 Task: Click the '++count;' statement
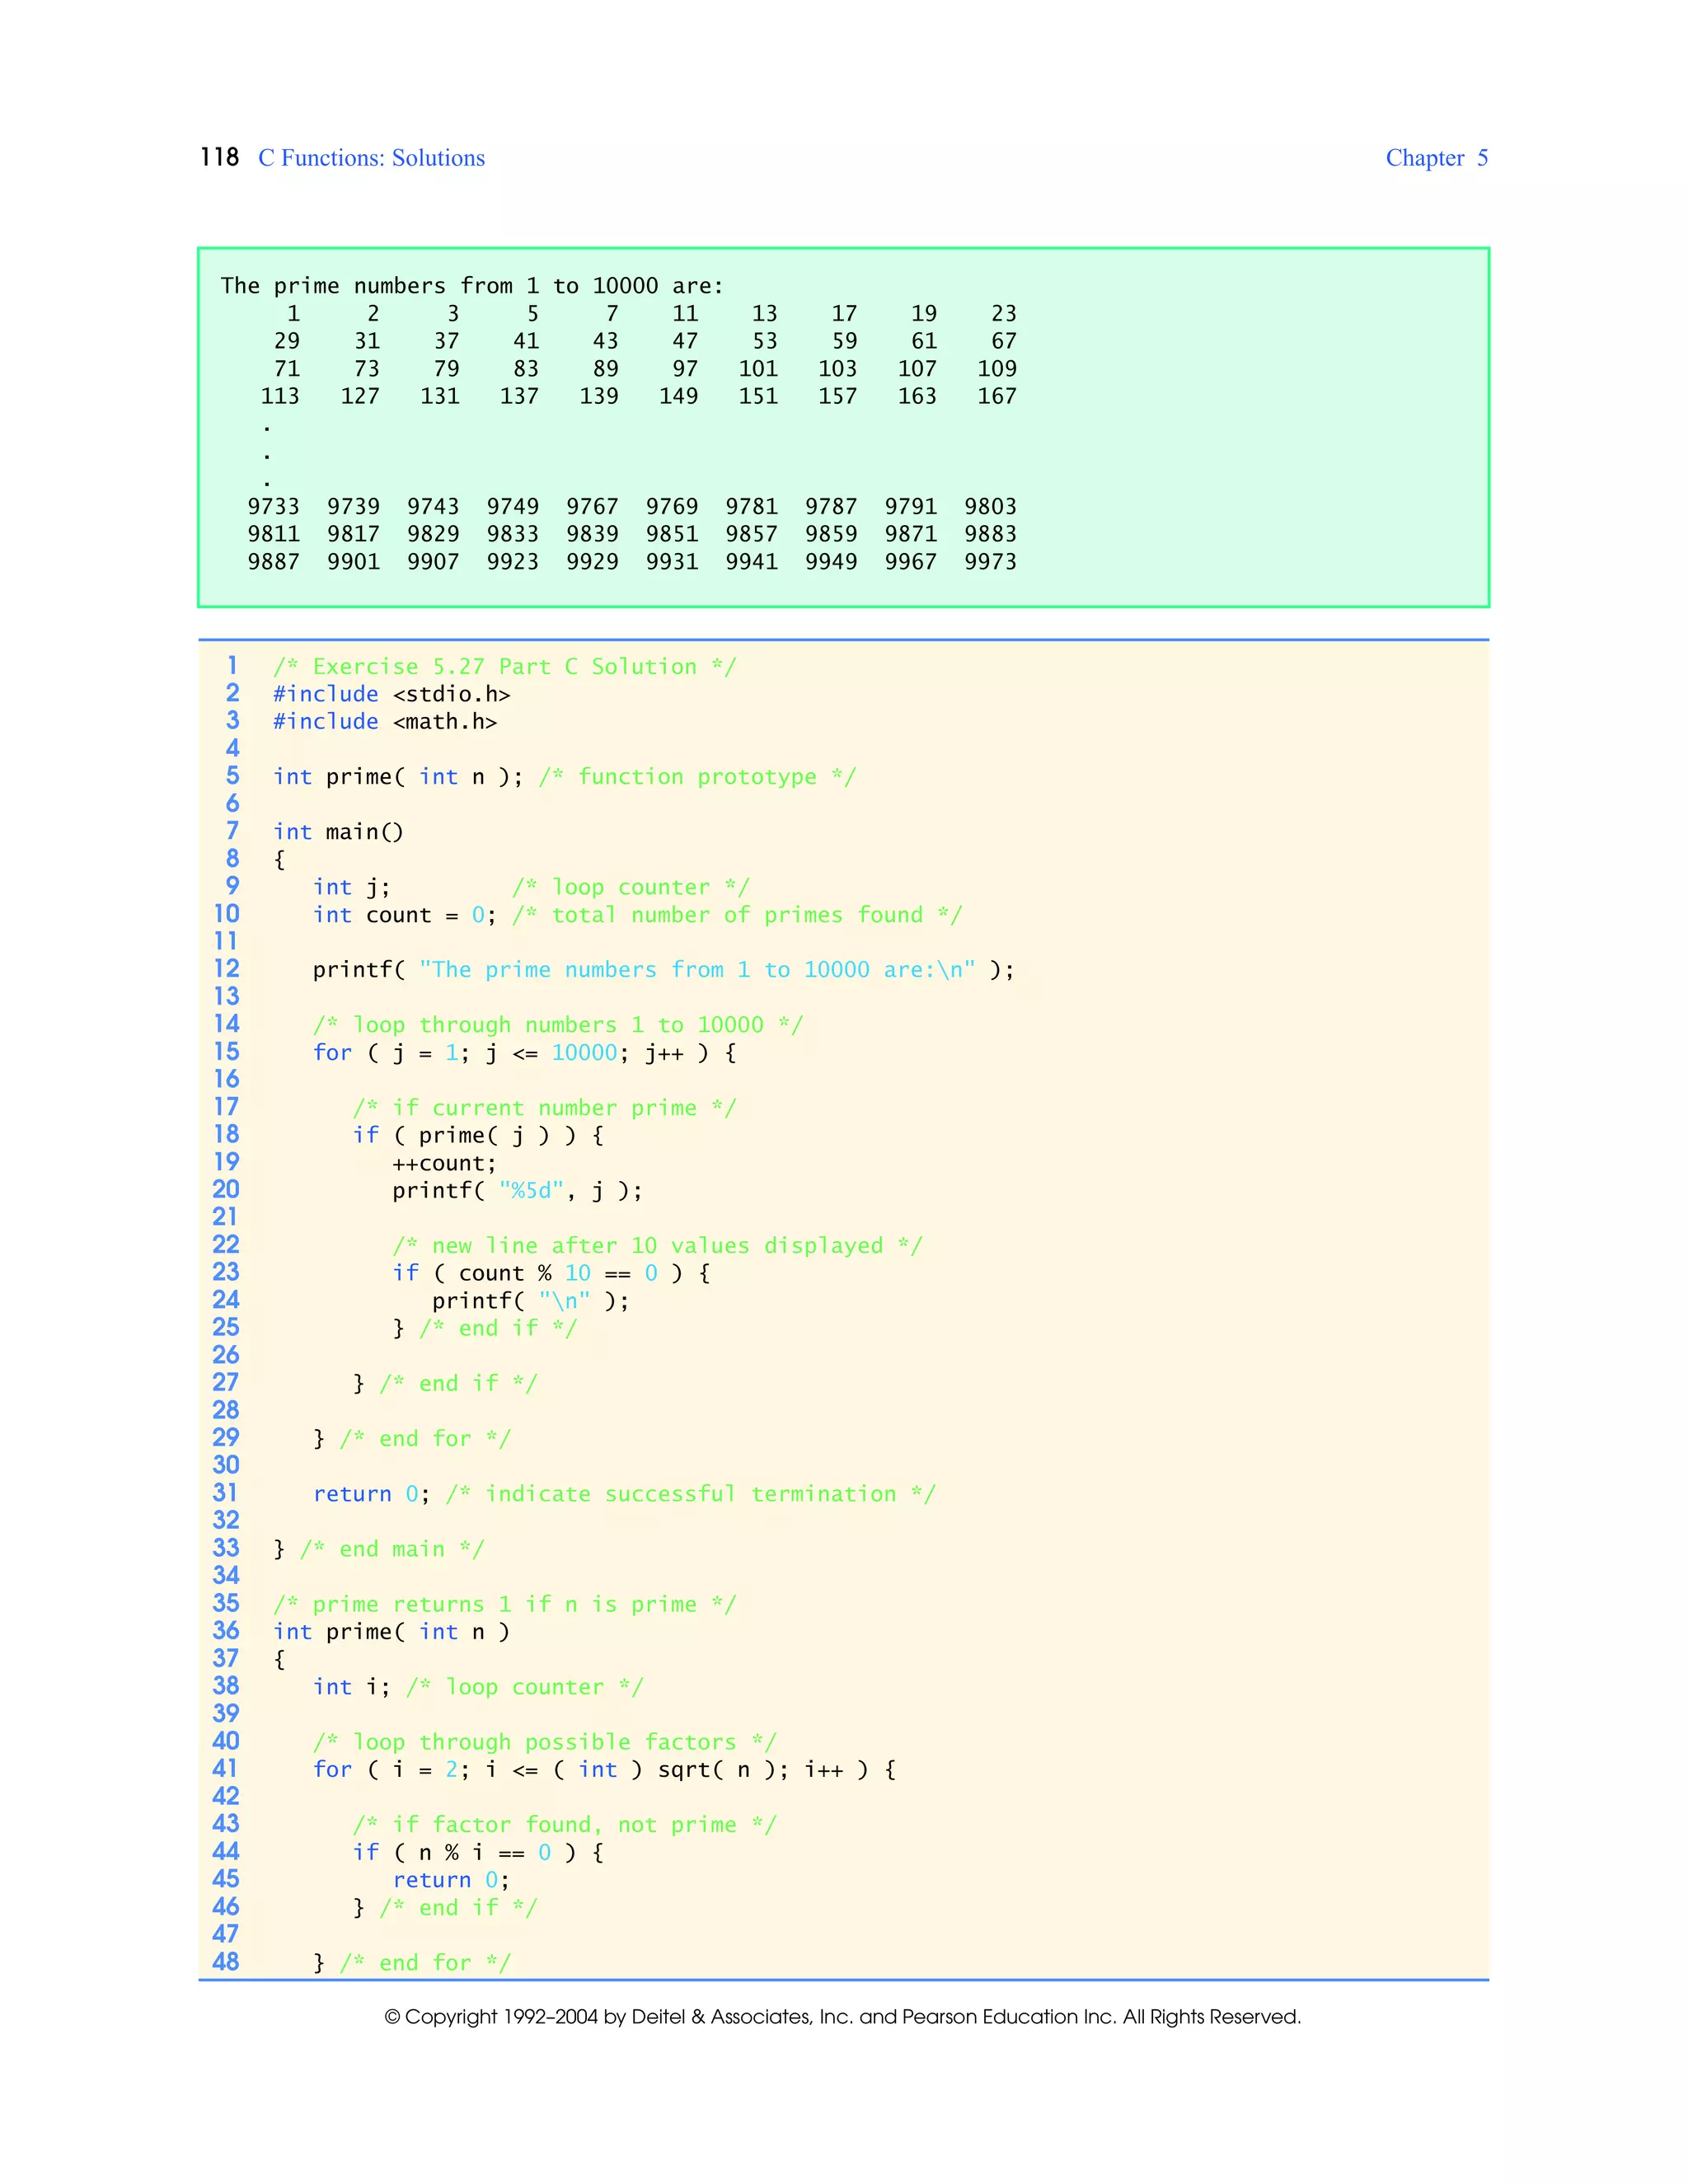[444, 1163]
